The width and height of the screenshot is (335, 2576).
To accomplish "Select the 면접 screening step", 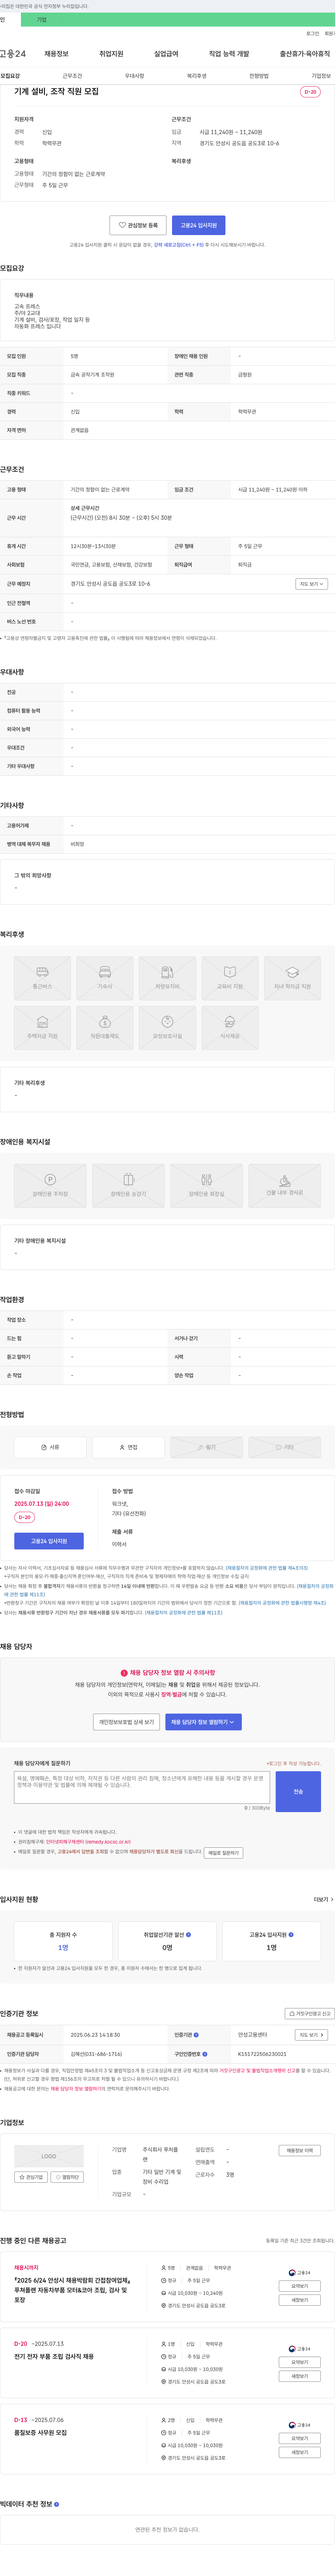I will pyautogui.click(x=128, y=1447).
